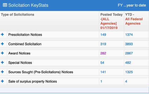Click the Type of Solicitations column header

click(x=18, y=15)
